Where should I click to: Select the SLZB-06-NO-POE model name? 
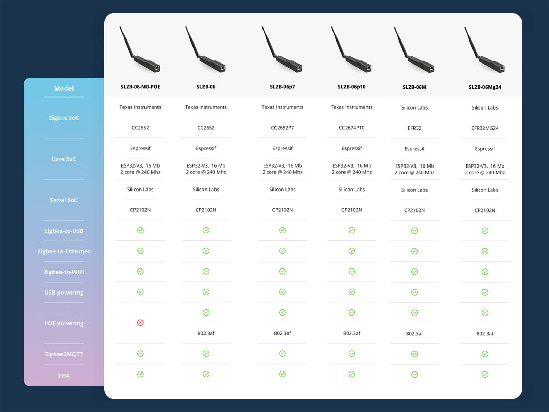point(140,87)
